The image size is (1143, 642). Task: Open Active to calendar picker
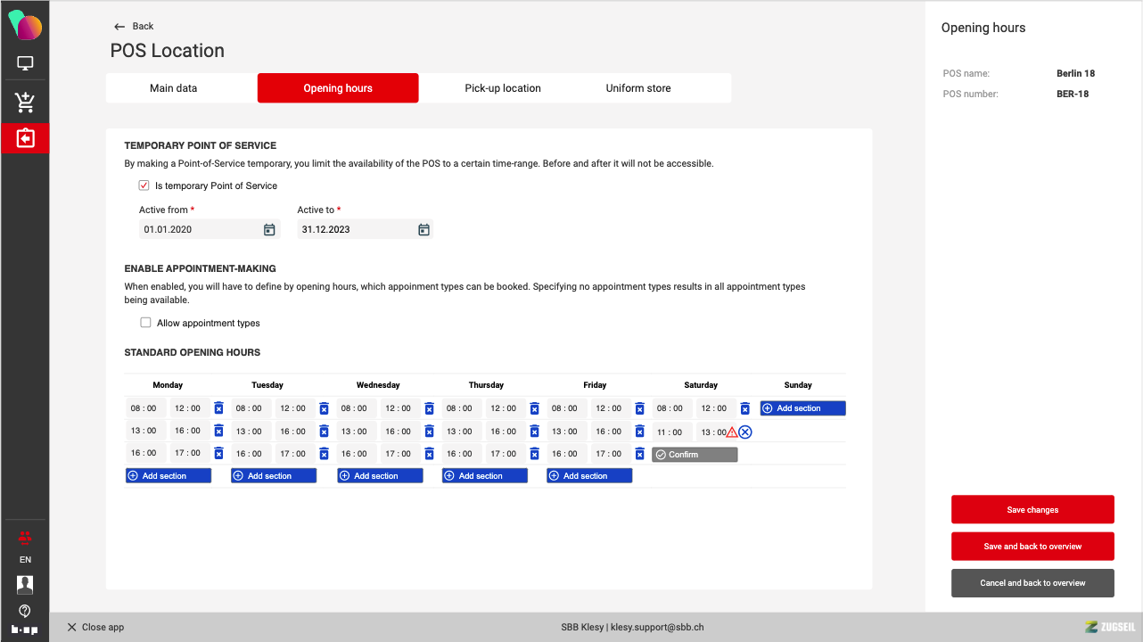424,229
